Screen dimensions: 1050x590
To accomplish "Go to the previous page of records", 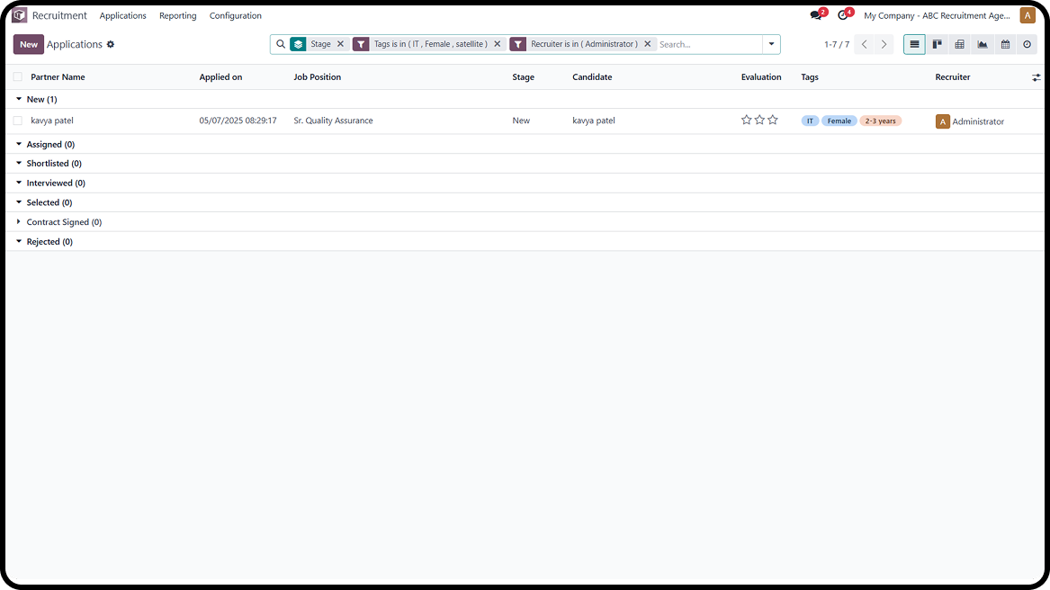I will click(865, 44).
